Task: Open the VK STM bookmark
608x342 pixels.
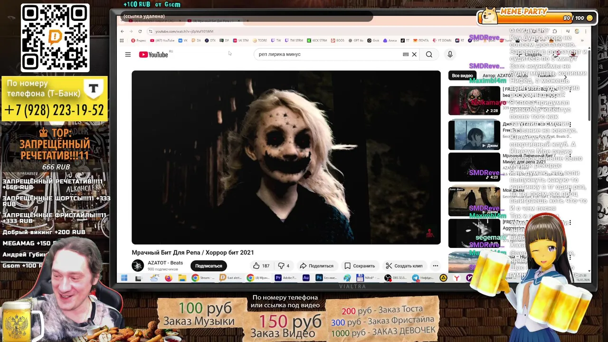Action: 240,40
